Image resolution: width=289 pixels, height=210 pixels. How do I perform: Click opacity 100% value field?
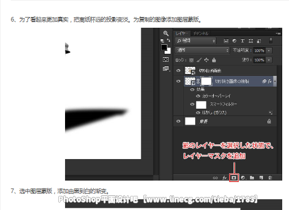coord(260,50)
